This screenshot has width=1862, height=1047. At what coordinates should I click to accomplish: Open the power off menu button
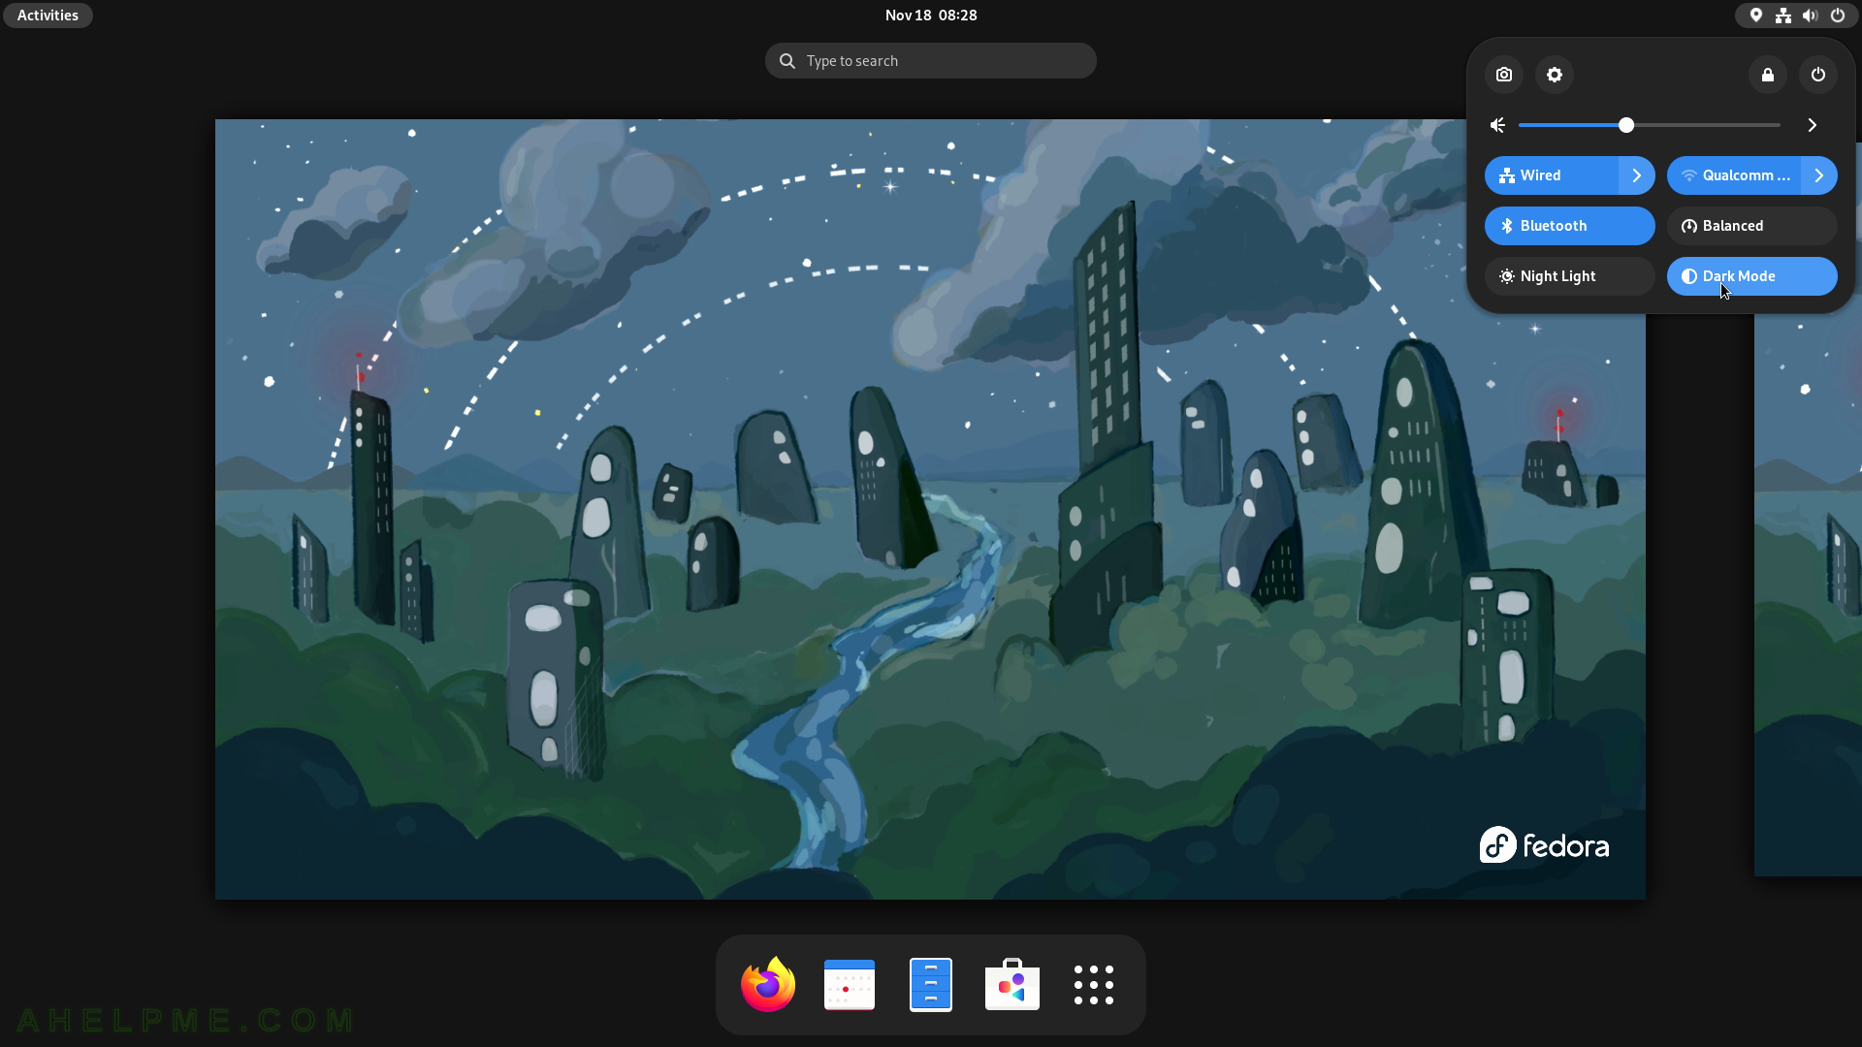coord(1818,75)
